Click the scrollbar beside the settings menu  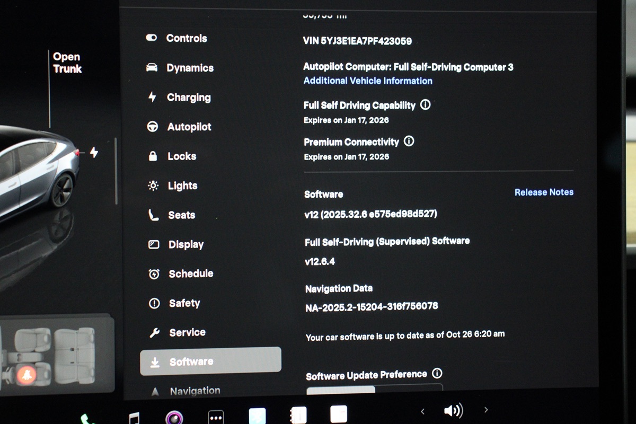116,171
